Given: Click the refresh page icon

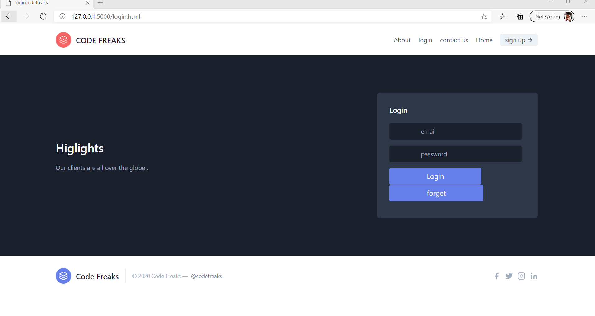Looking at the screenshot, I should coord(43,16).
